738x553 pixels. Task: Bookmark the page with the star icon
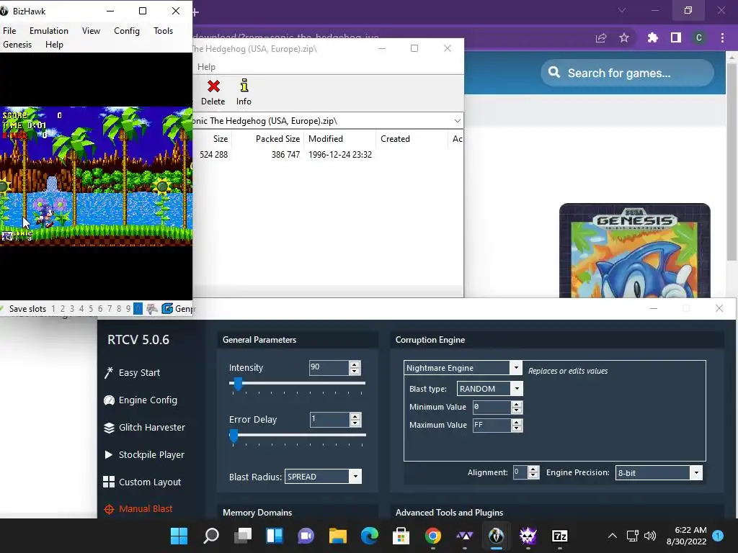tap(624, 37)
